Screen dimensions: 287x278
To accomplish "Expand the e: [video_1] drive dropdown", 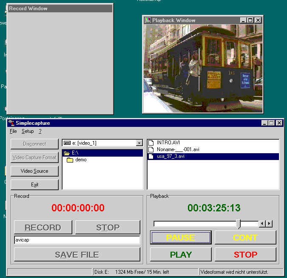I will pyautogui.click(x=139, y=143).
